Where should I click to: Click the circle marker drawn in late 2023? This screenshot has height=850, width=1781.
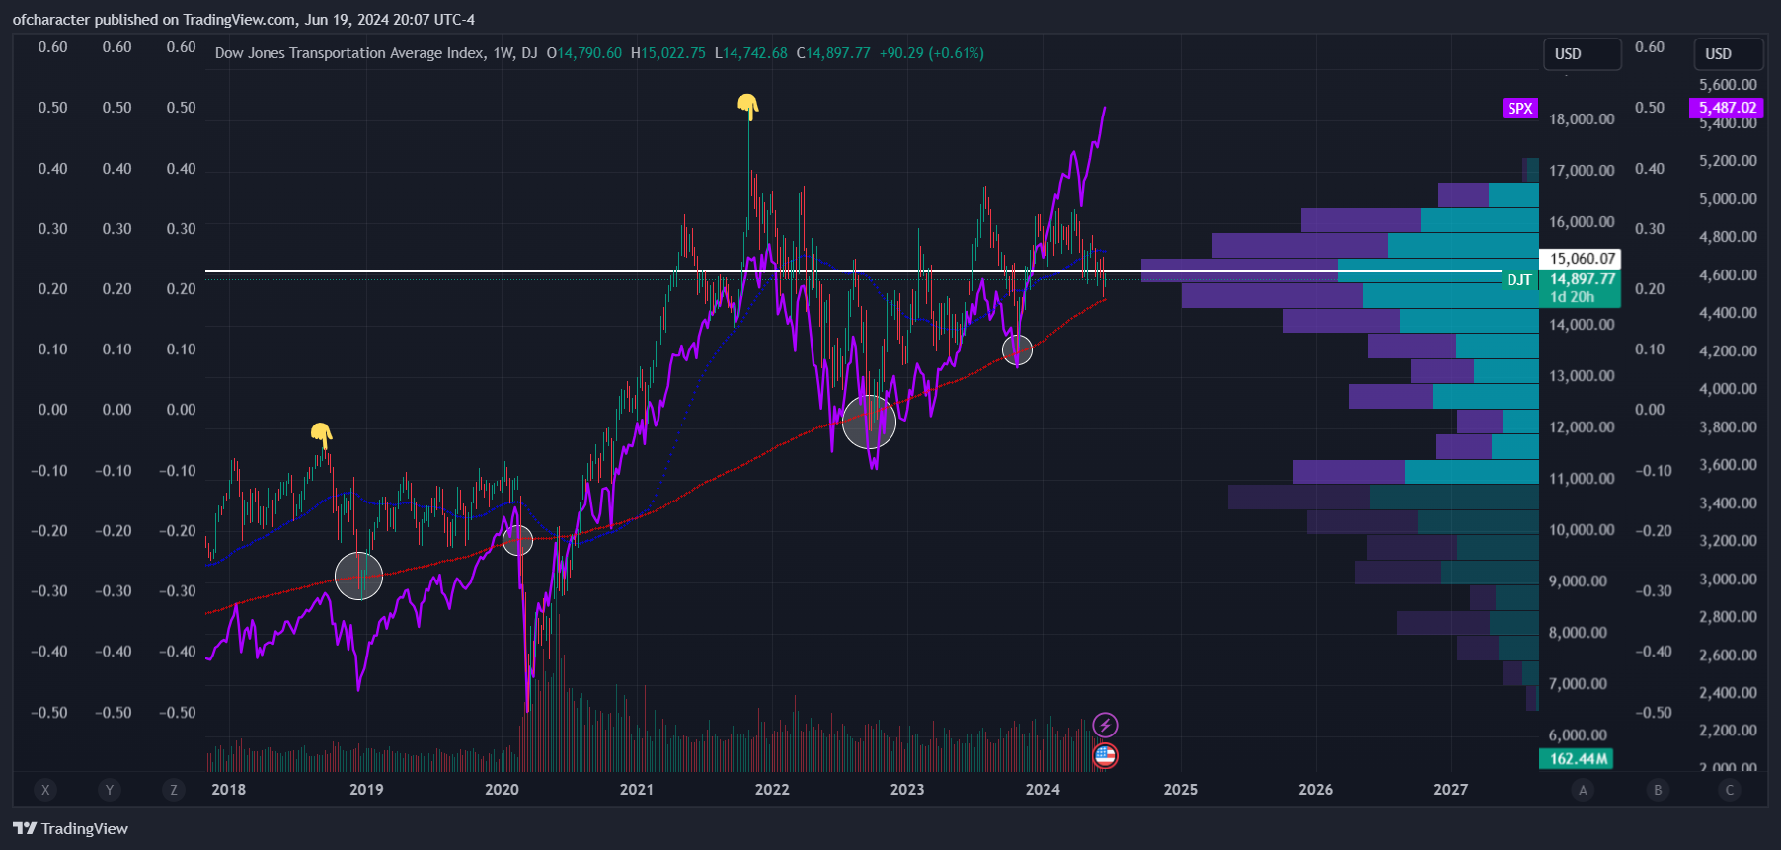[x=1017, y=349]
